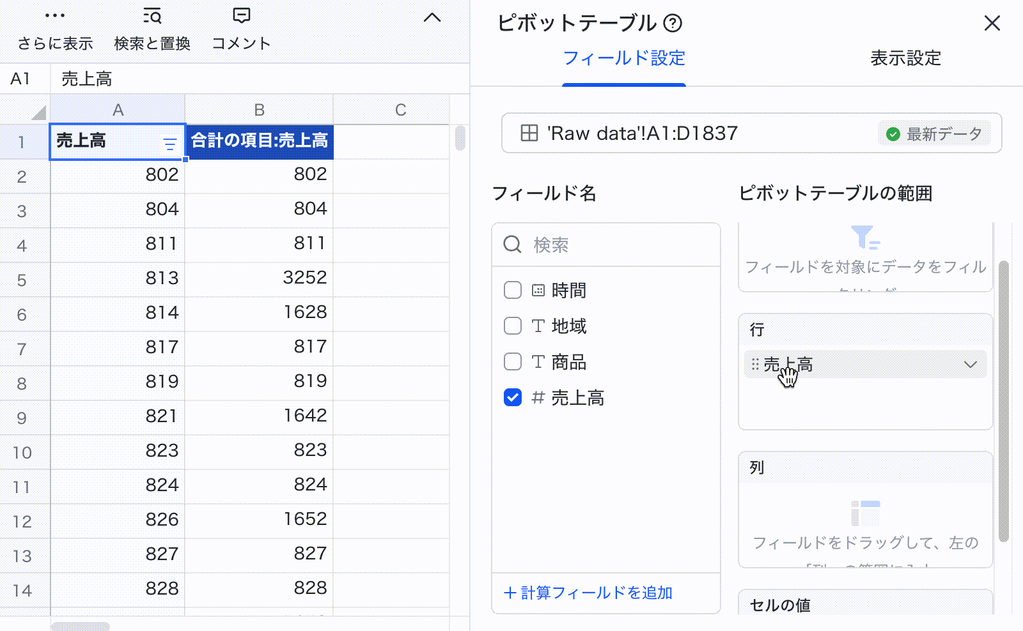Click the data range grid icon
This screenshot has width=1023, height=631.
(529, 133)
